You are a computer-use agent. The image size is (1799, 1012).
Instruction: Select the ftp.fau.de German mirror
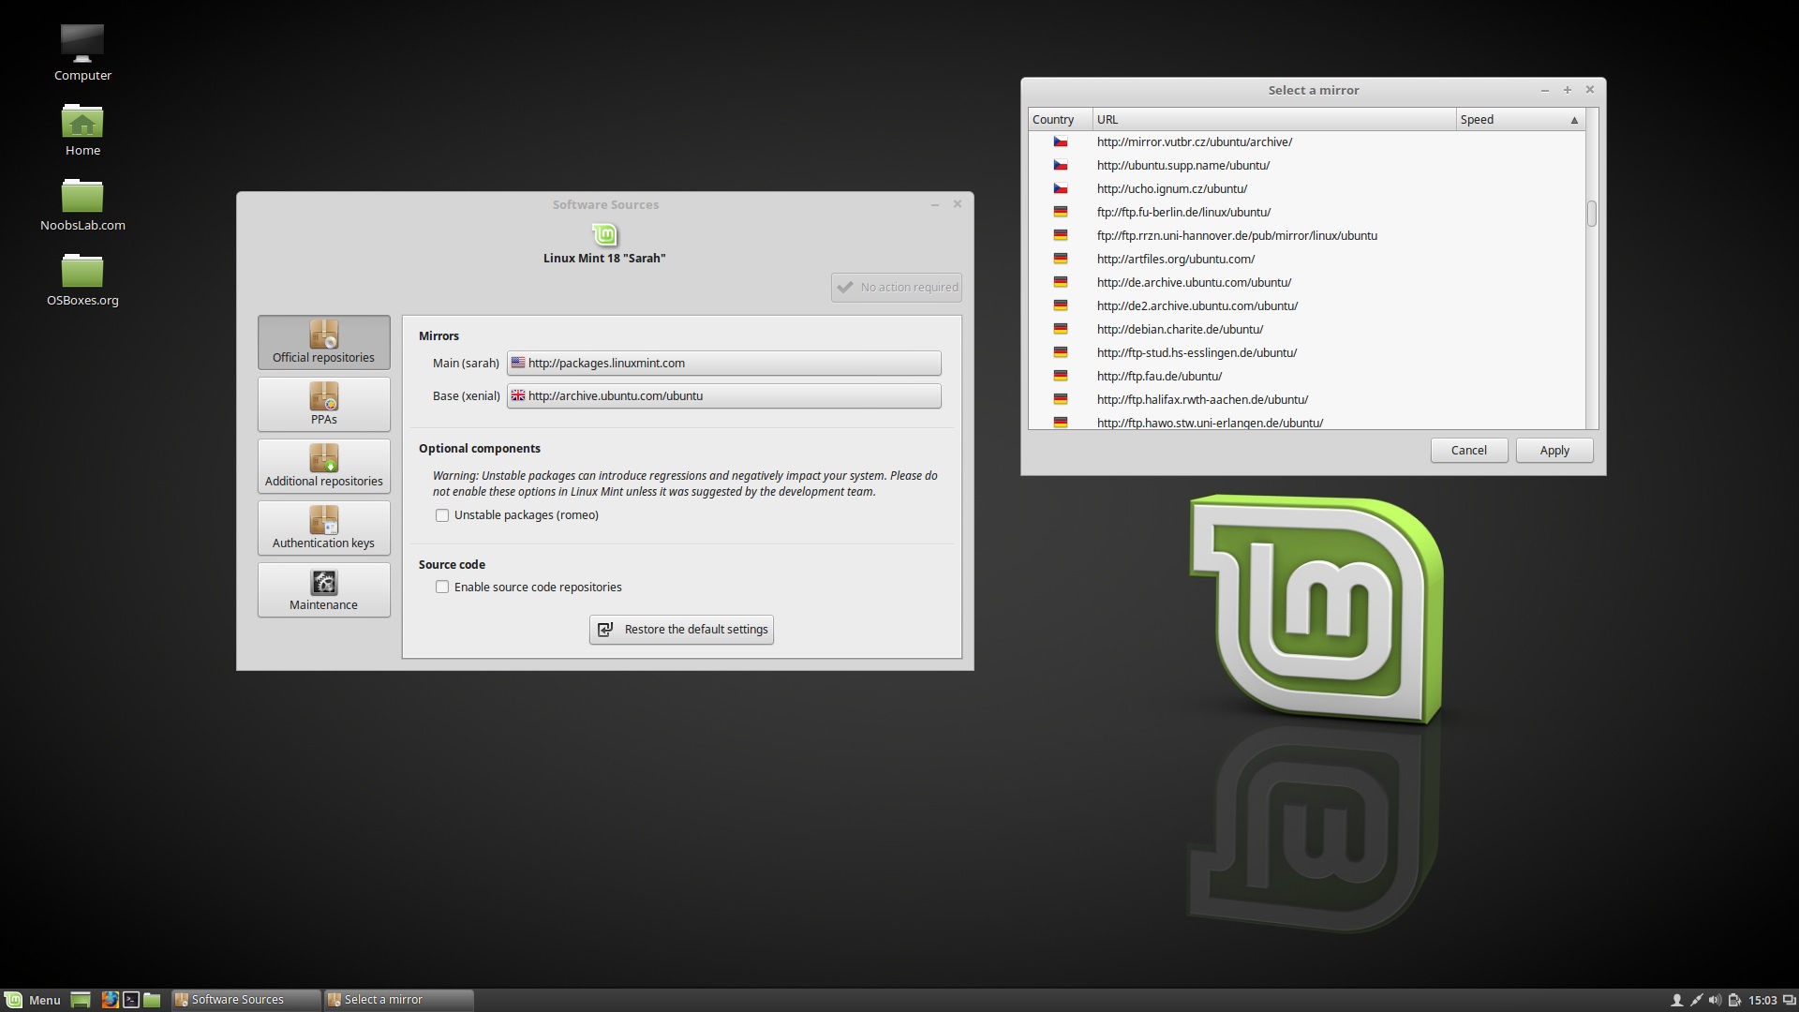point(1159,376)
